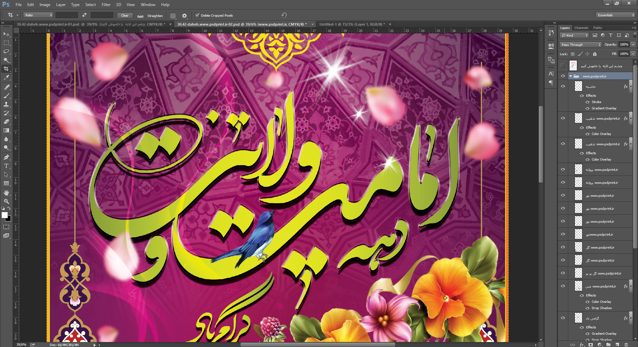
Task: Click the crop width input field
Action: coord(67,15)
